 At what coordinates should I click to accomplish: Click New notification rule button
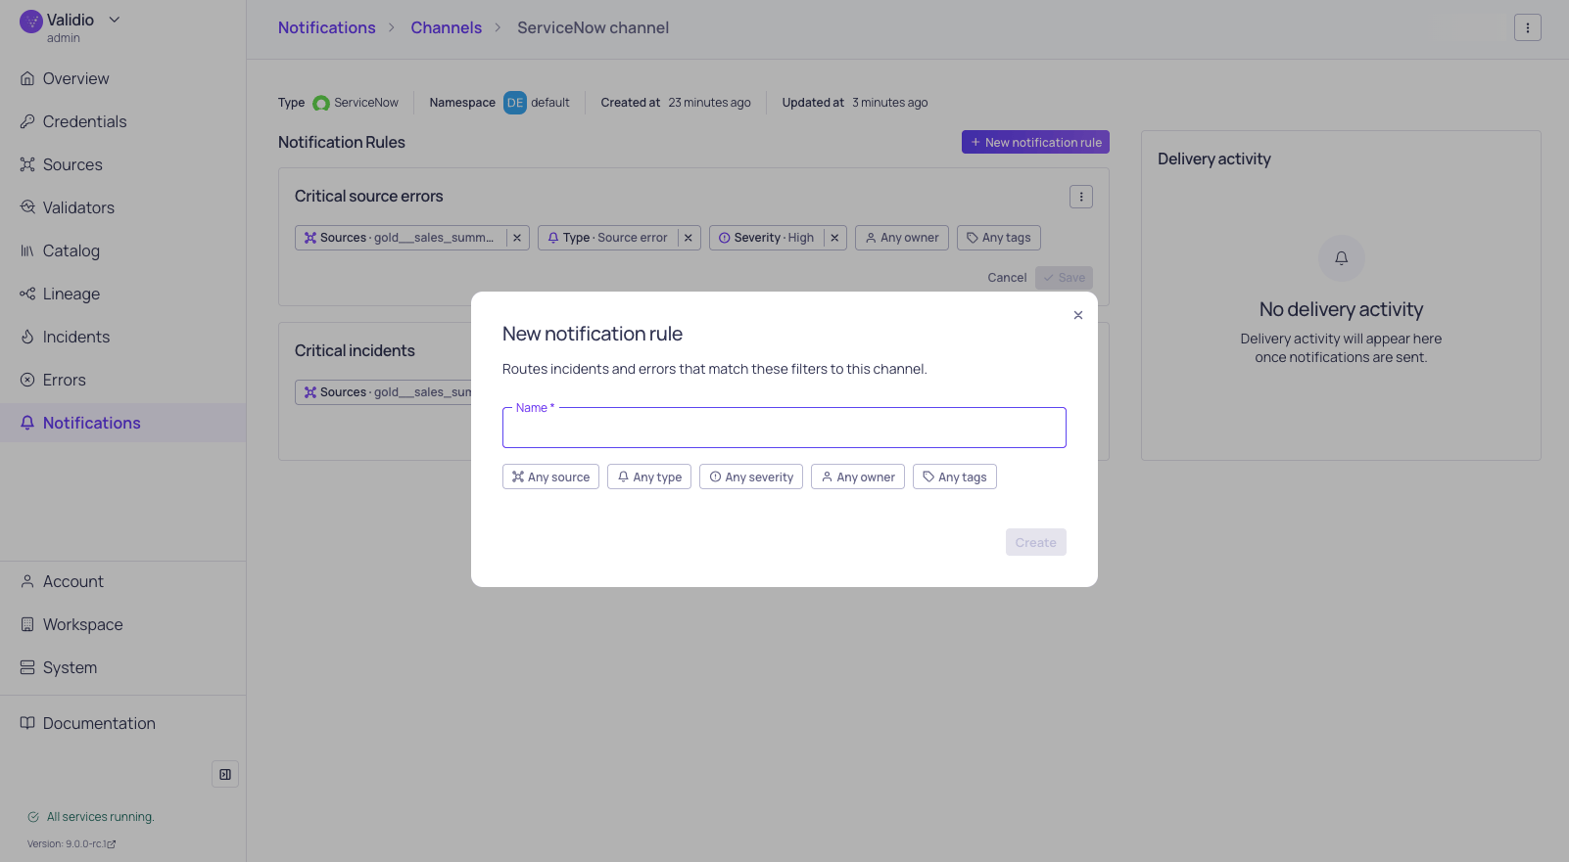click(x=1035, y=142)
